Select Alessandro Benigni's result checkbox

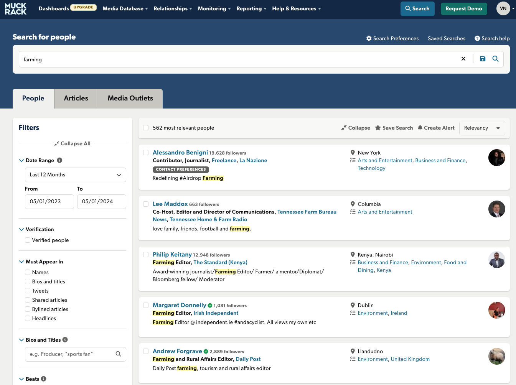(x=146, y=153)
